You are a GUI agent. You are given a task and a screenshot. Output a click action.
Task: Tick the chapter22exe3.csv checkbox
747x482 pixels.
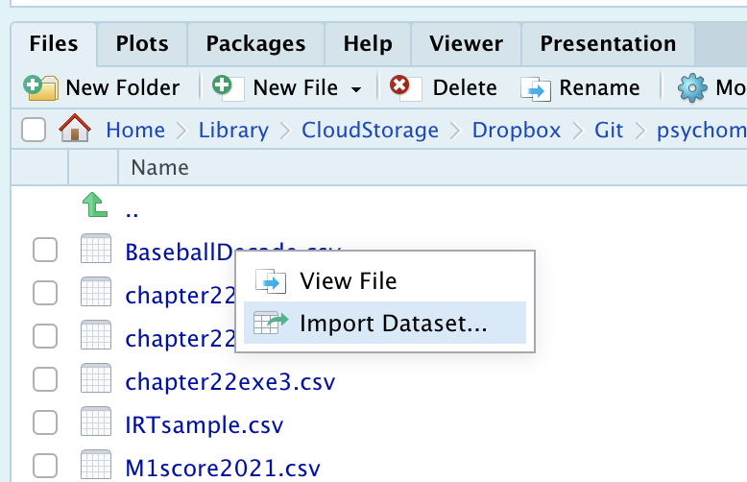pos(45,380)
